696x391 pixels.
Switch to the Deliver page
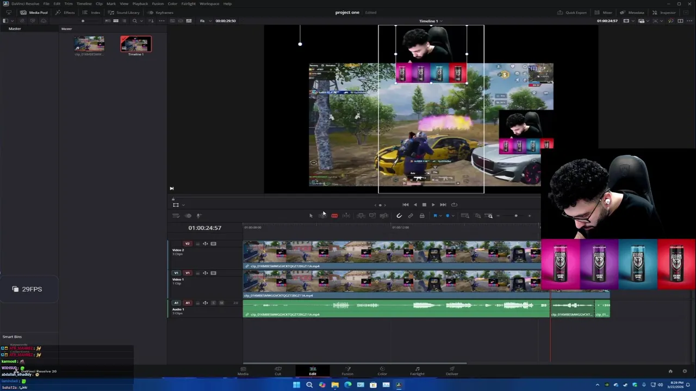[x=452, y=371]
